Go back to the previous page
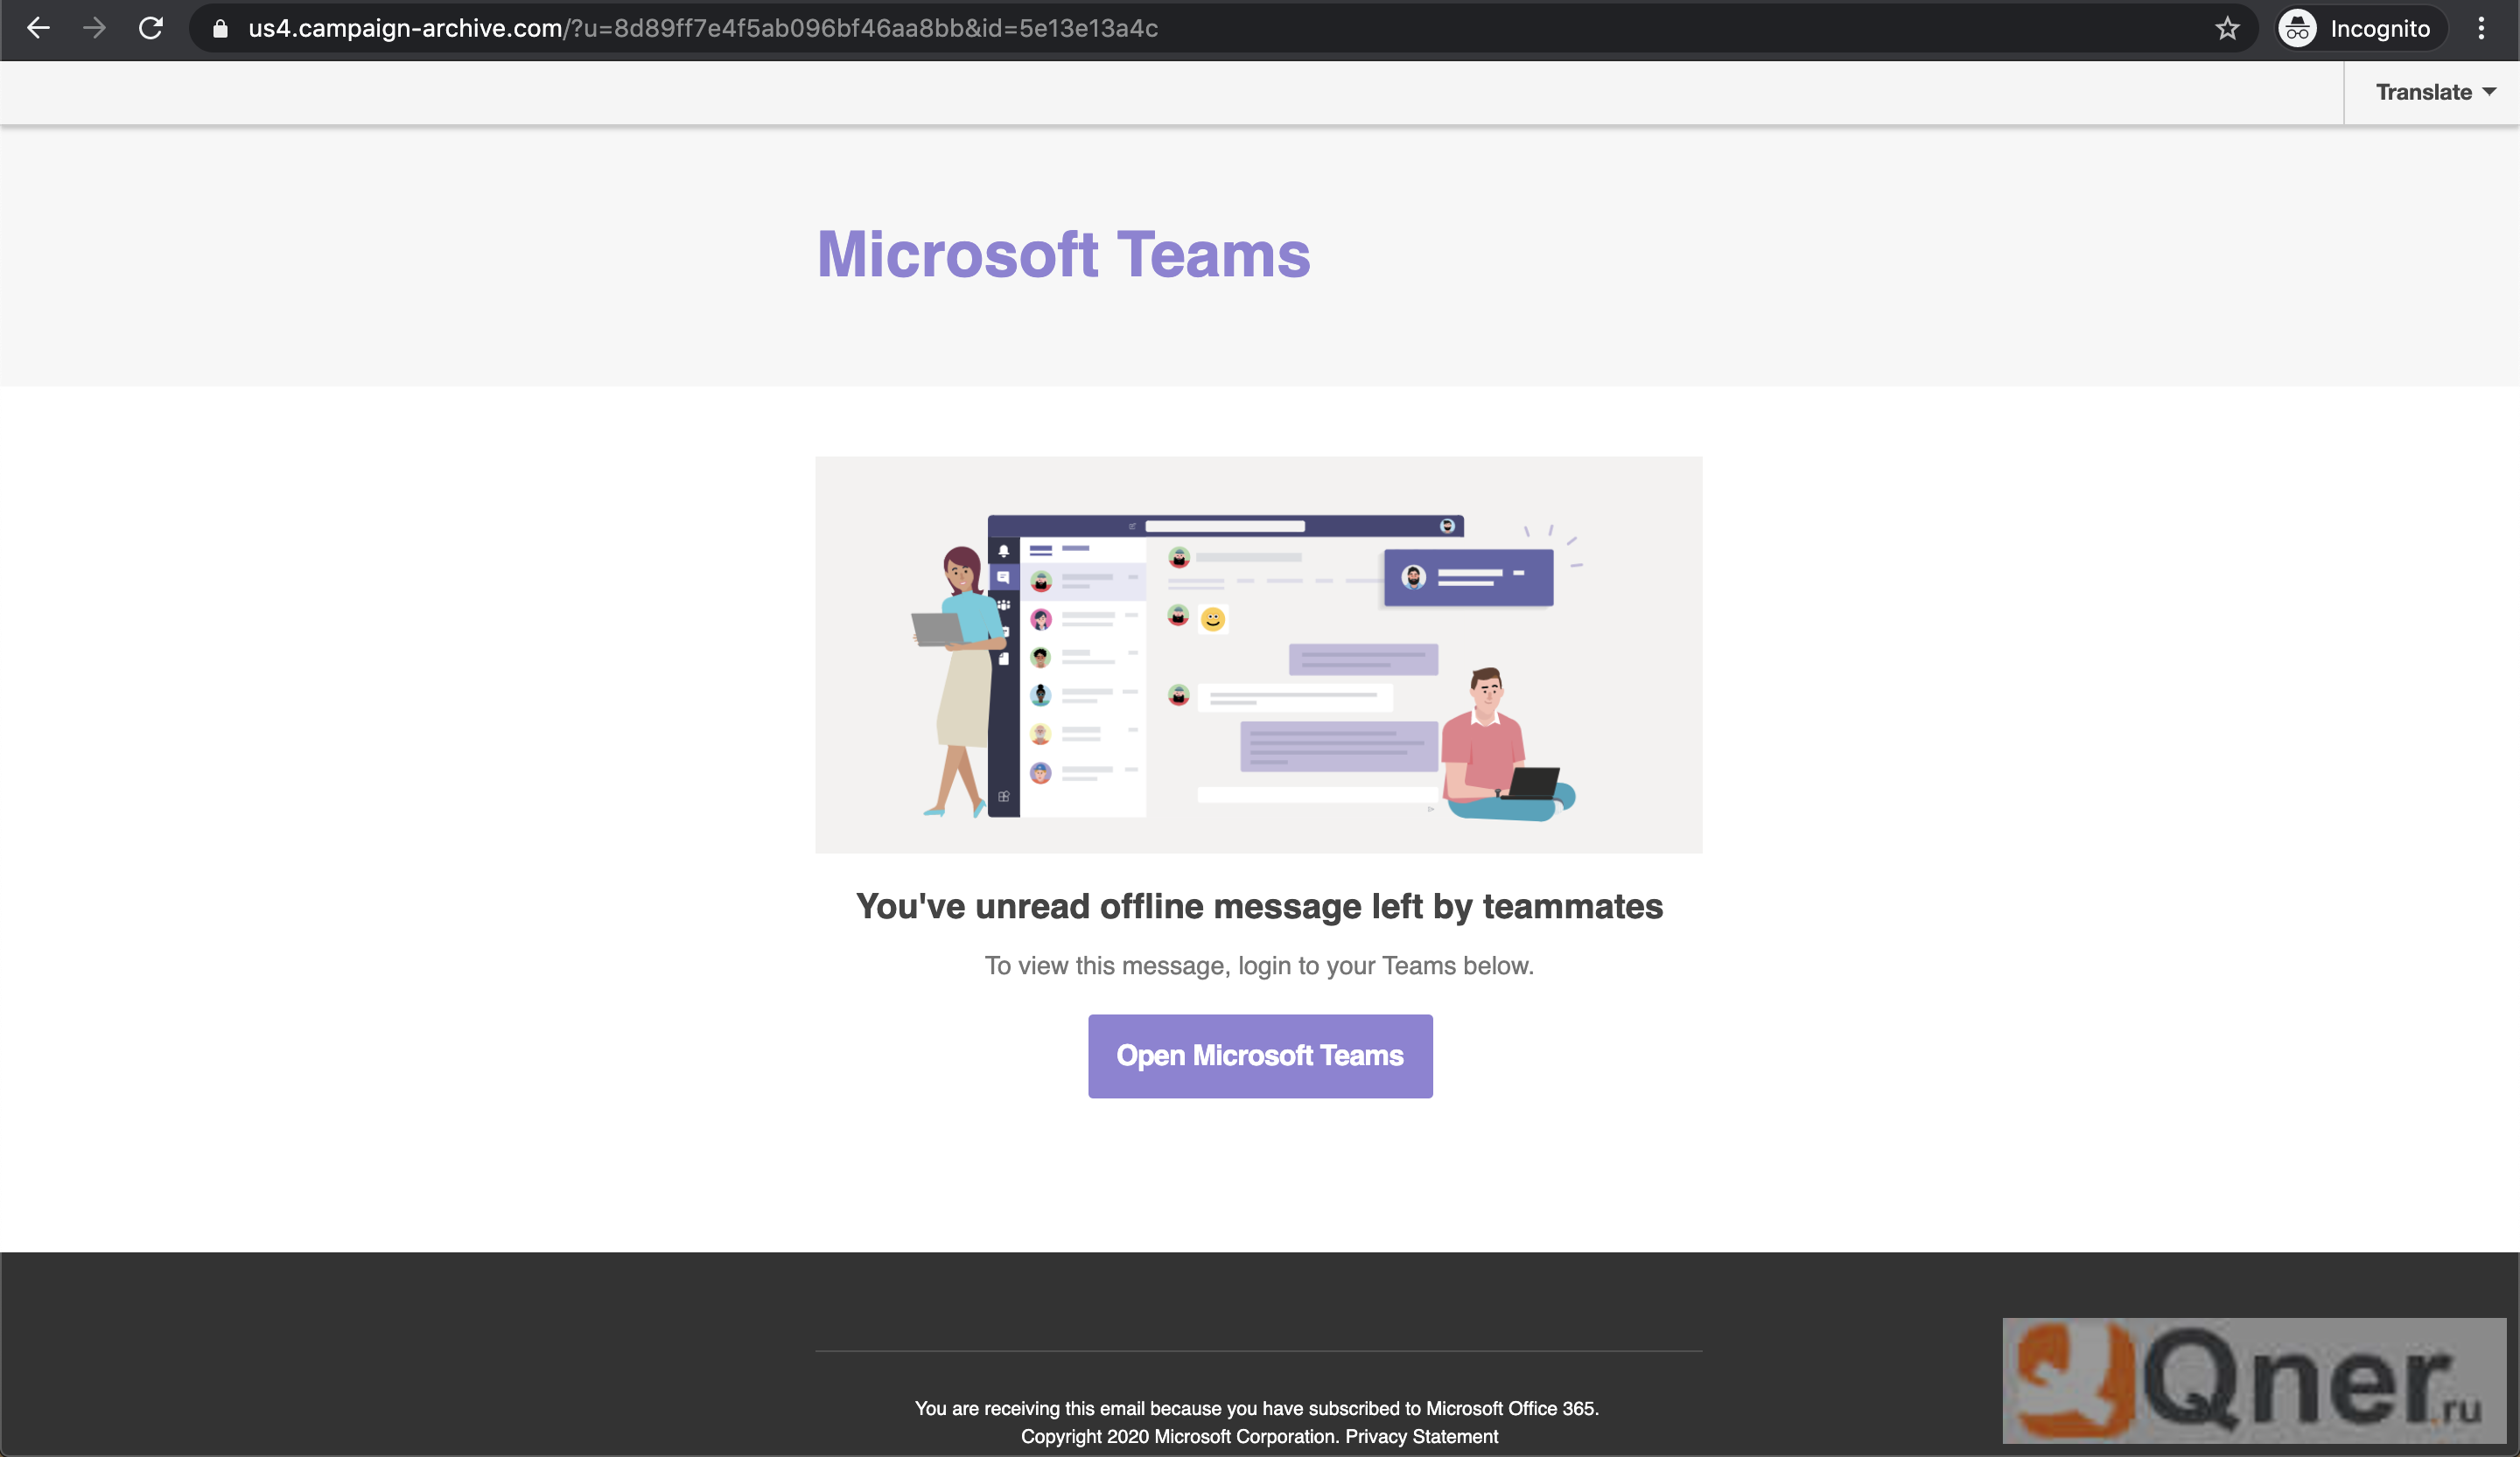The image size is (2520, 1457). [38, 28]
